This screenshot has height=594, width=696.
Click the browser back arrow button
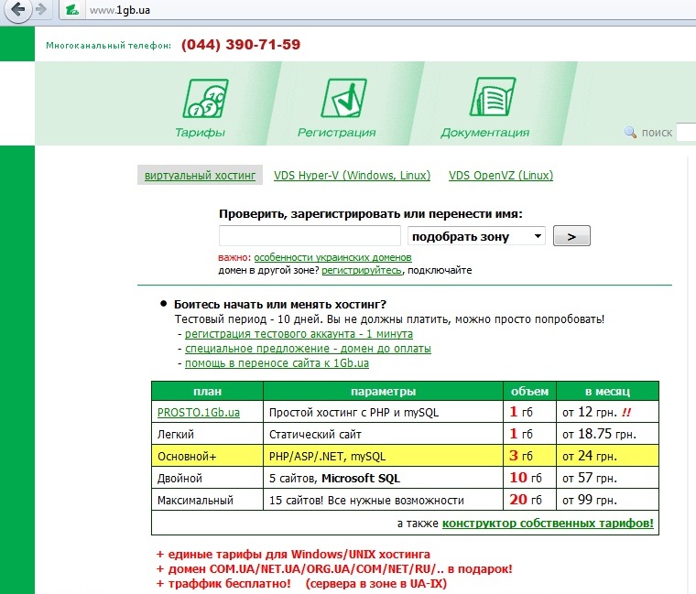pos(16,10)
